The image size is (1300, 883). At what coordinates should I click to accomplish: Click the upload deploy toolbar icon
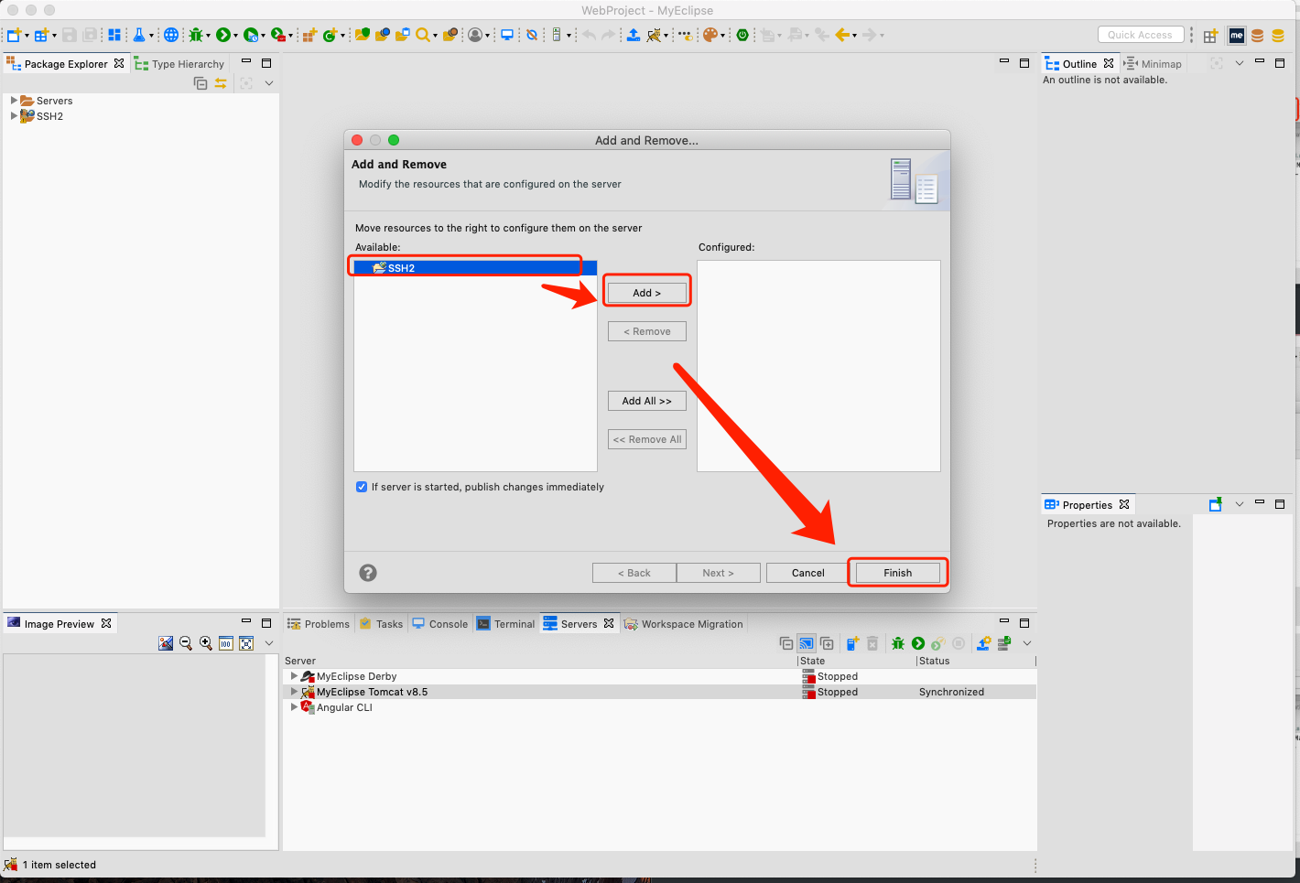point(633,35)
